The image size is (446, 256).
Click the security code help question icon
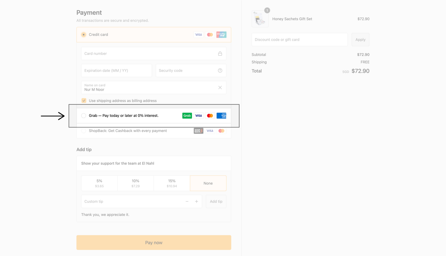click(x=220, y=70)
